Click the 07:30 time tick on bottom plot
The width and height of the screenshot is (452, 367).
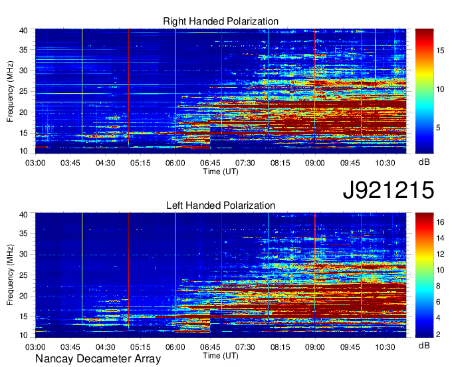pos(245,347)
